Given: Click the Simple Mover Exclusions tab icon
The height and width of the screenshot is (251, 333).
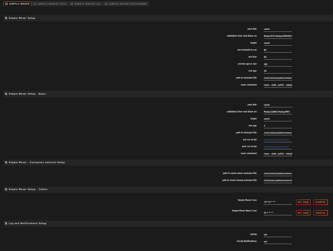Looking at the screenshot, I should [x=106, y=4].
